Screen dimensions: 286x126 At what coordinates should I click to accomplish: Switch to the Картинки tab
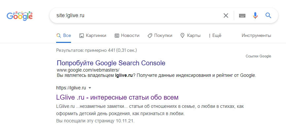pos(93,36)
